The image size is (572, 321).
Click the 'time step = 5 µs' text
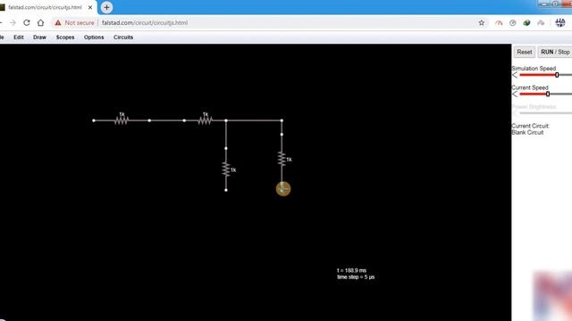point(356,277)
